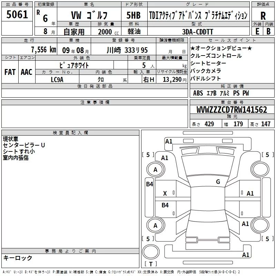276x276 pixels.
Task: Select length value 429
Action: coord(209,124)
